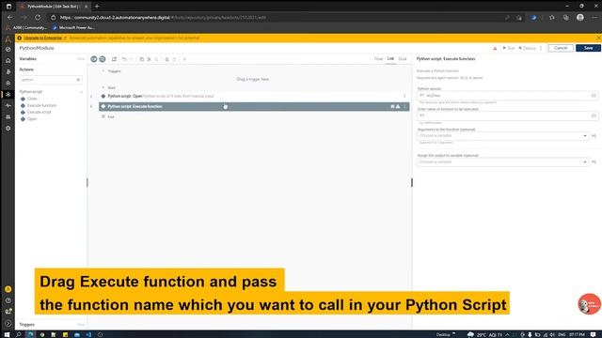Screen dimensions: 602x338
Task: Undo last action in toolbar
Action: coord(124,59)
